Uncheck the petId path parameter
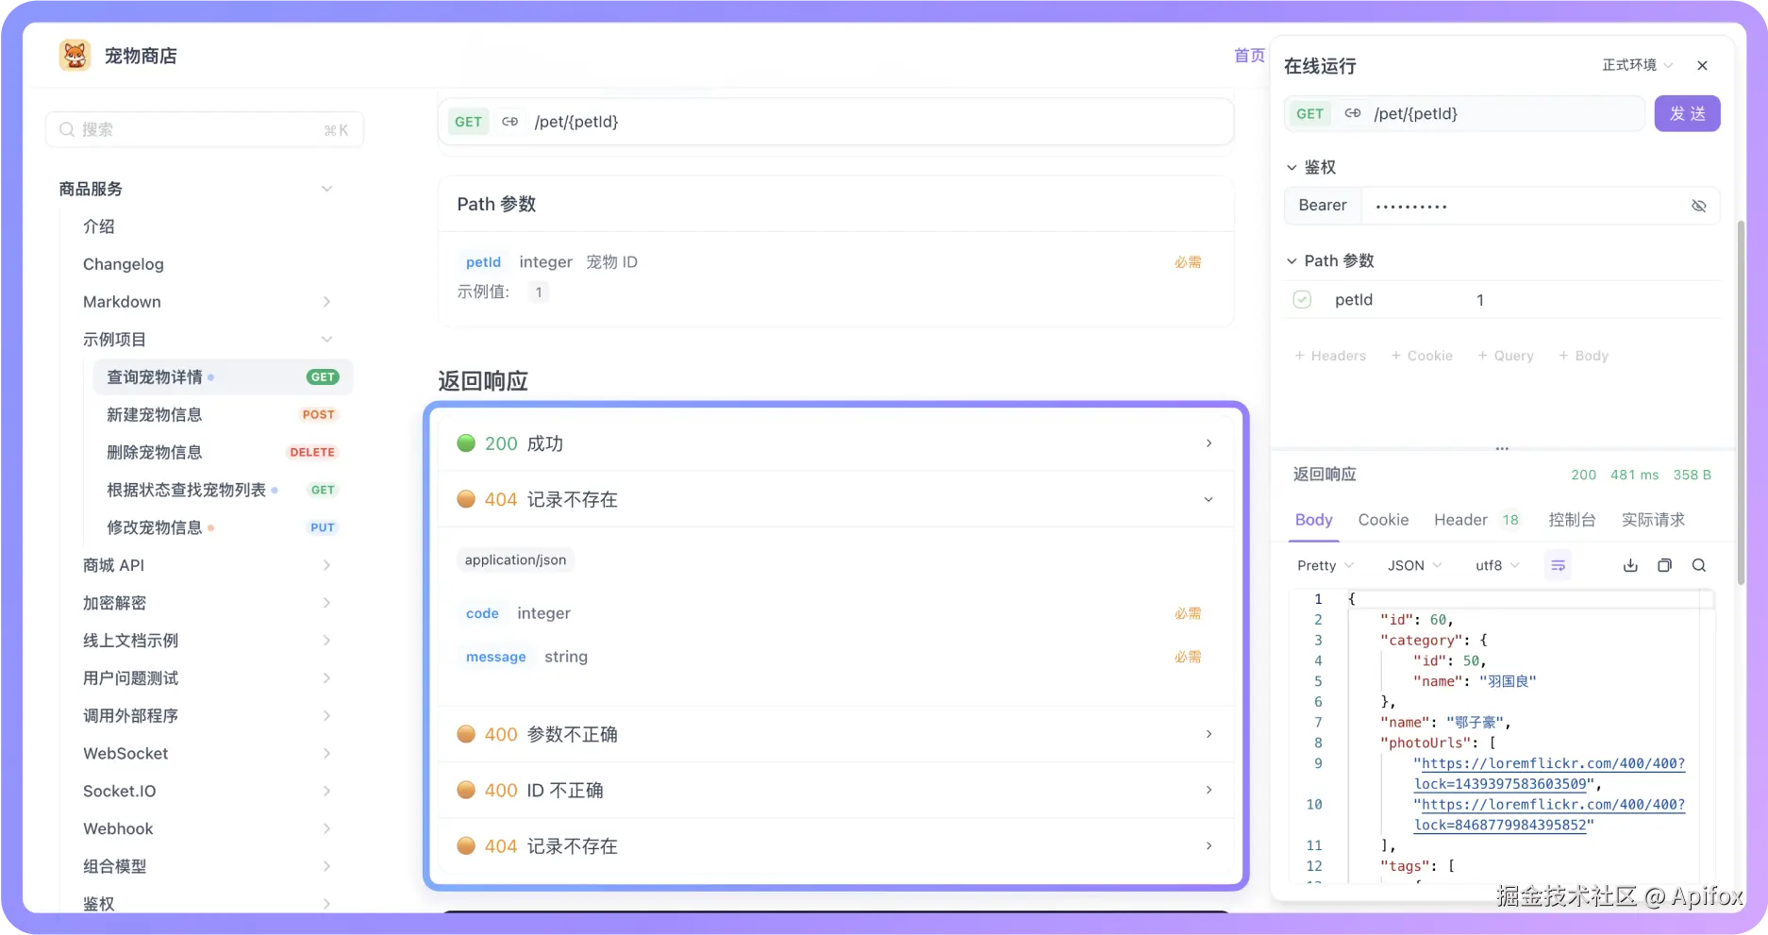The width and height of the screenshot is (1768, 935). point(1302,299)
